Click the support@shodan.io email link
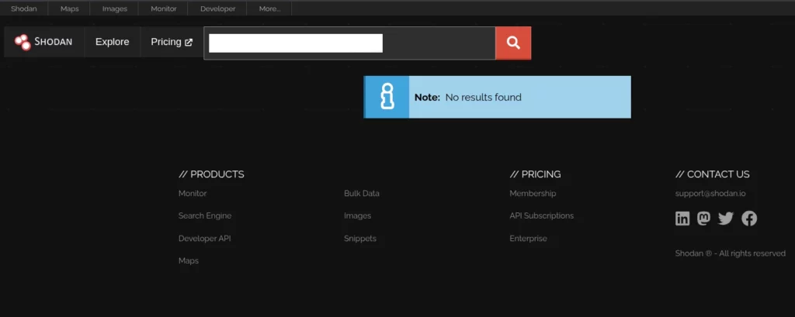This screenshot has width=795, height=317. click(710, 194)
